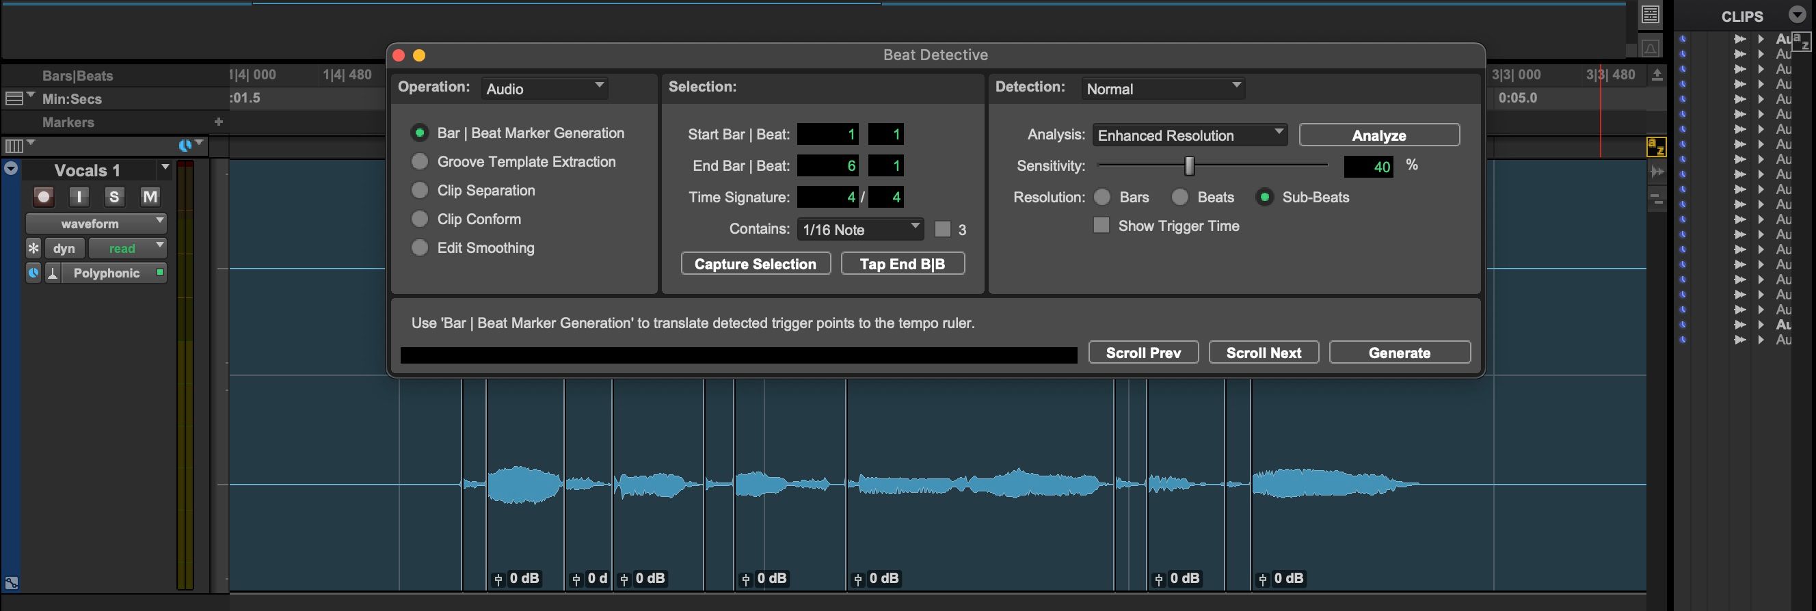
Task: Toggle input monitoring (I) on Vocals 1
Action: click(79, 197)
